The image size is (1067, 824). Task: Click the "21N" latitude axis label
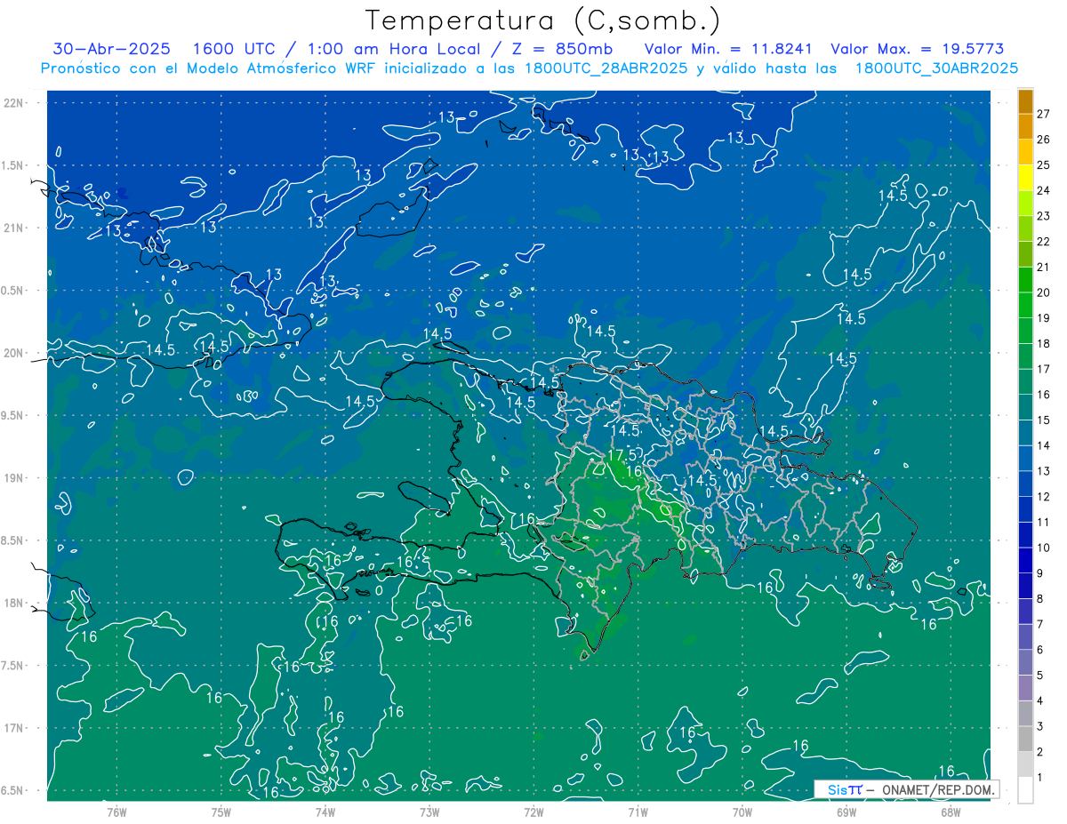[13, 228]
